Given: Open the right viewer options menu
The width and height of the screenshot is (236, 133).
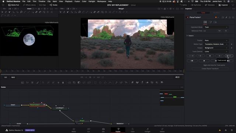Looking at the screenshot, I should [x=182, y=9].
